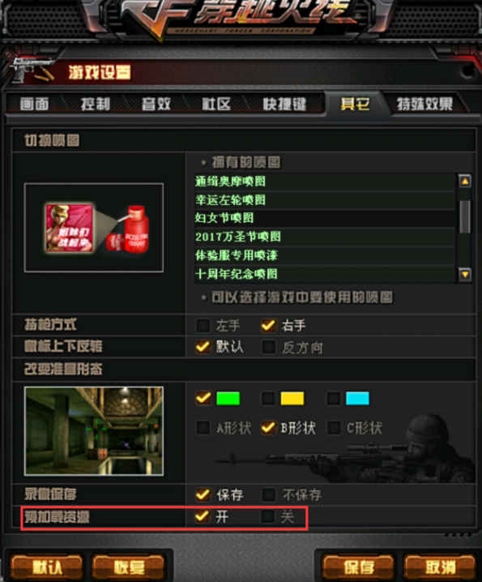Click the spray can preview image
This screenshot has width=482, height=582.
94,228
